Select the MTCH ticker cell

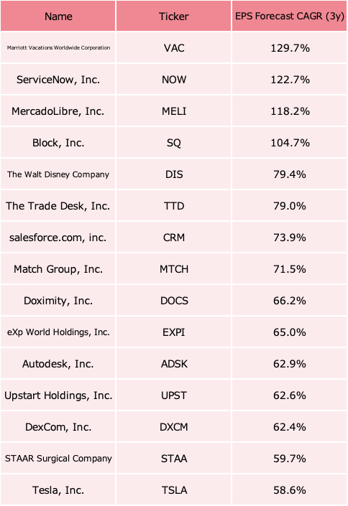pyautogui.click(x=174, y=269)
